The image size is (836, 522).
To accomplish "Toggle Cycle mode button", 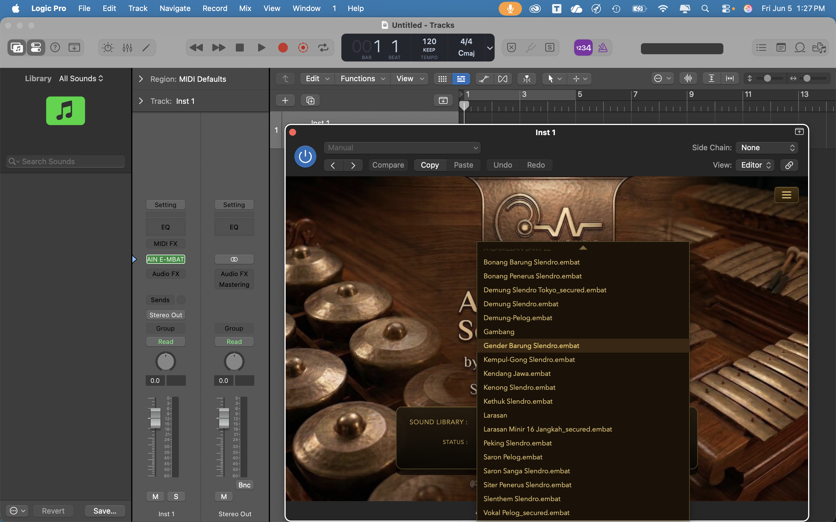I will (x=323, y=48).
